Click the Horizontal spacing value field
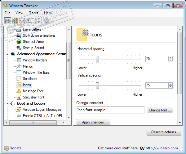The width and height of the screenshot is (186, 154). (x=157, y=59)
